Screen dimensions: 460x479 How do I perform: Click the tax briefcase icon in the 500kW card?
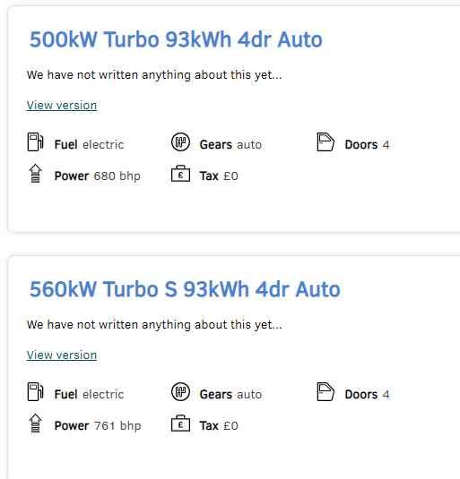pyautogui.click(x=180, y=174)
